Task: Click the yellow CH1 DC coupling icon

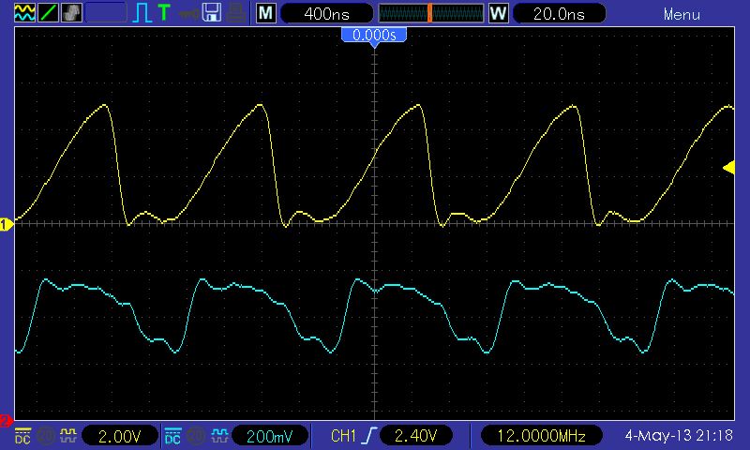Action: (x=22, y=436)
